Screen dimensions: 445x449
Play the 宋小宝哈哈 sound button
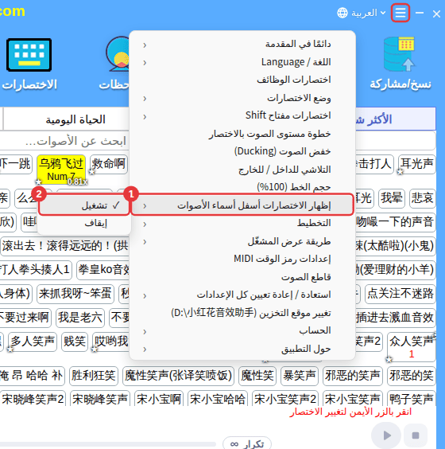tap(217, 399)
